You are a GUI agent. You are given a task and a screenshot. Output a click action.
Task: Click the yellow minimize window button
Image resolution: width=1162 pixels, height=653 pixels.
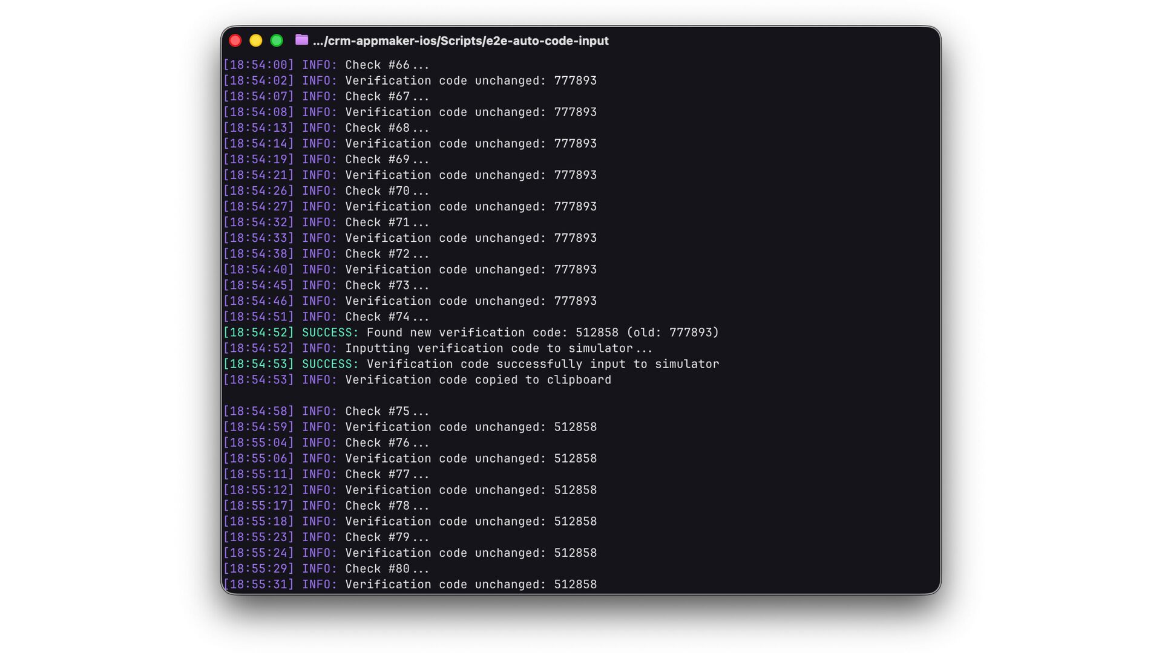(256, 41)
